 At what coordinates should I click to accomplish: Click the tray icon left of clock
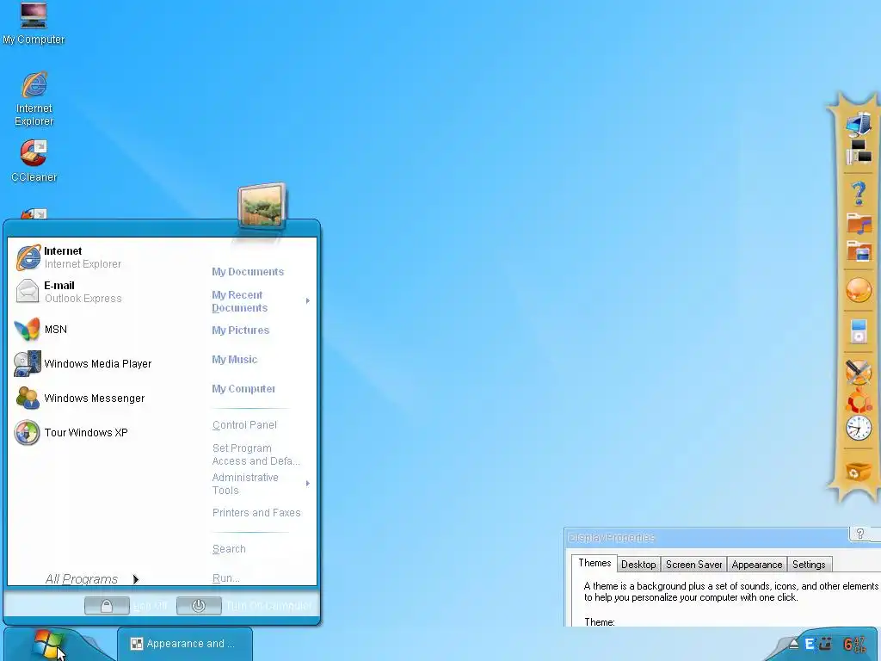825,644
